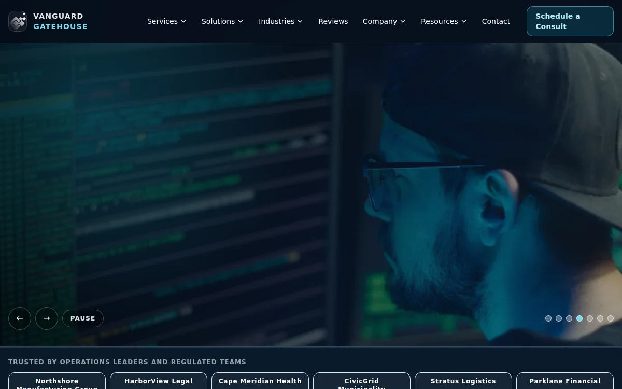The width and height of the screenshot is (622, 389).
Task: Click the HarborView Legal client chip
Action: (x=158, y=381)
